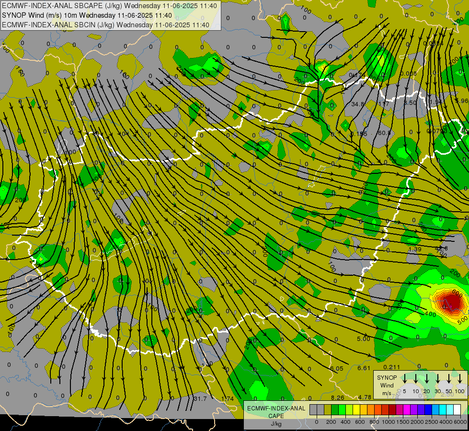
Task: Click the '1500' tick on CAPE color scale
Action: pos(403,422)
